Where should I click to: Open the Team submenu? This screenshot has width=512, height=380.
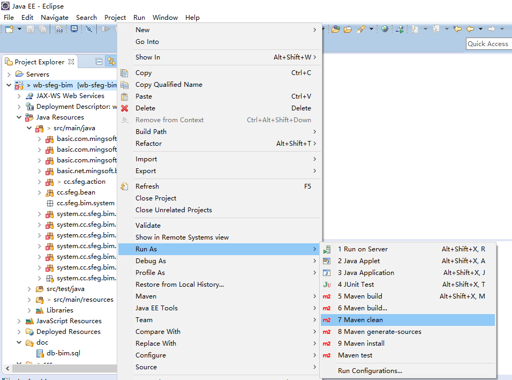[220, 320]
